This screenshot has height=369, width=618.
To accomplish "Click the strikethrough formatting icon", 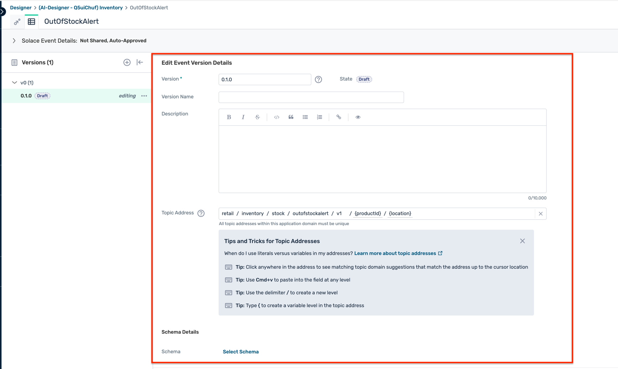I will coord(257,117).
